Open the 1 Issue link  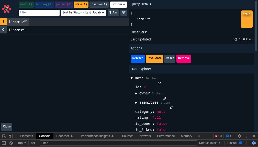[x=235, y=143]
